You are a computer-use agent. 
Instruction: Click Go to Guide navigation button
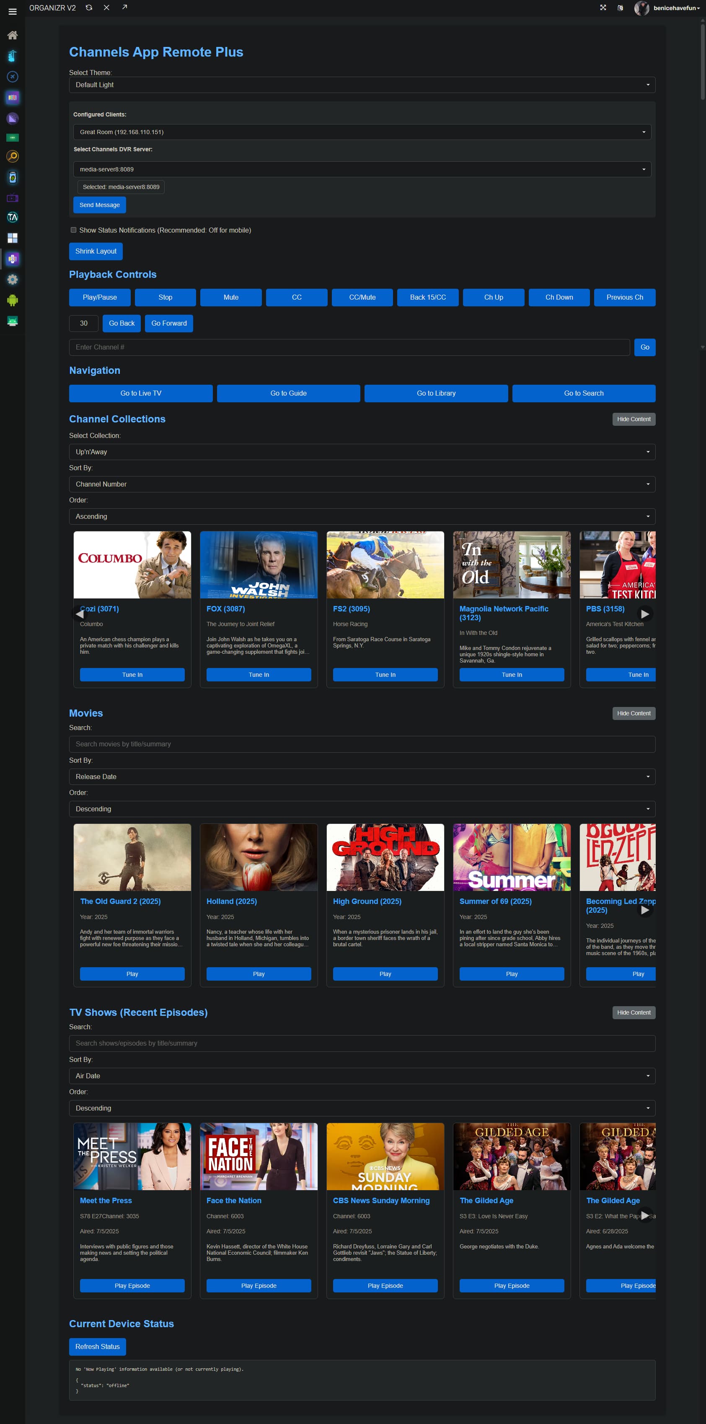[288, 393]
